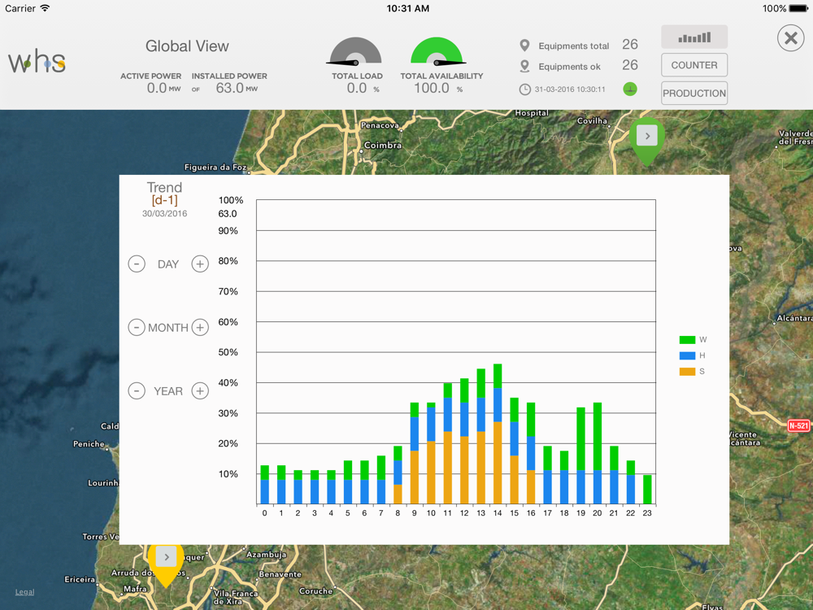
Task: Tap the Total Load gauge
Action: (x=356, y=51)
